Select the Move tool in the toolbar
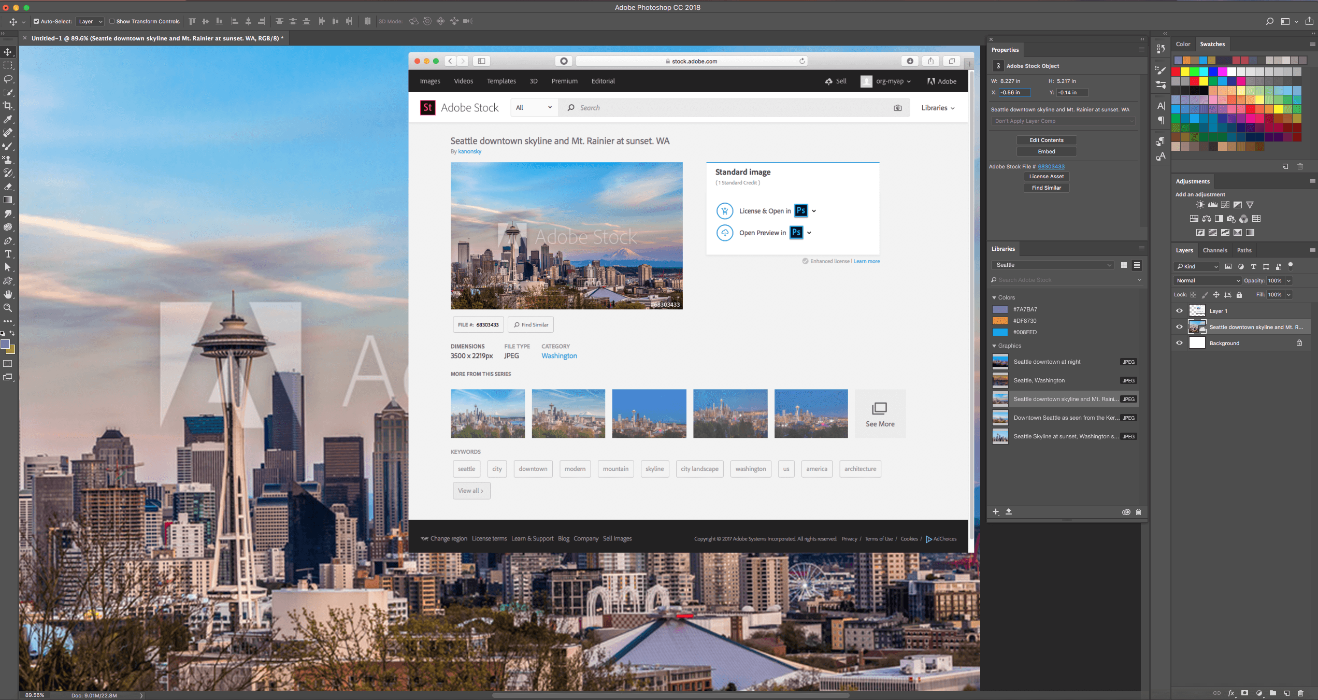 click(x=8, y=52)
